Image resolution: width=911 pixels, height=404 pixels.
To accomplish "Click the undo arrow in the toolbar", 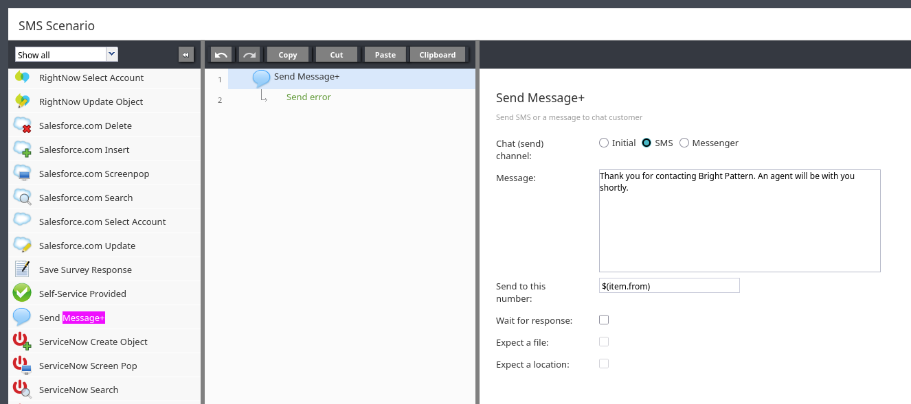I will pos(221,55).
